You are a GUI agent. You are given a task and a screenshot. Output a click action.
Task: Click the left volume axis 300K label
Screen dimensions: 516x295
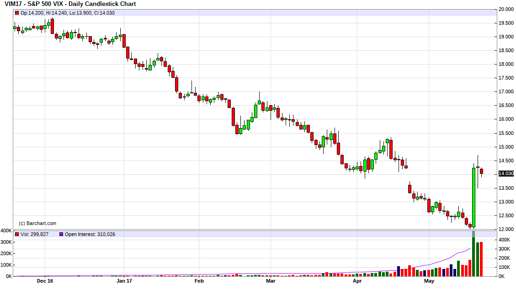[x=6, y=242]
